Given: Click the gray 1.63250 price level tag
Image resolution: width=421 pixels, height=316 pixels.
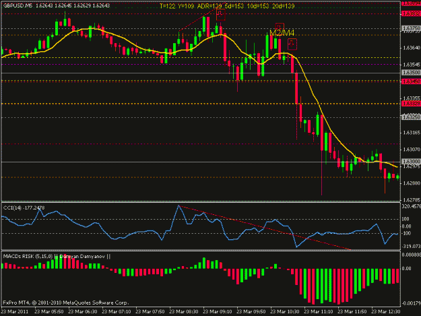Looking at the screenshot, I should click(x=411, y=117).
